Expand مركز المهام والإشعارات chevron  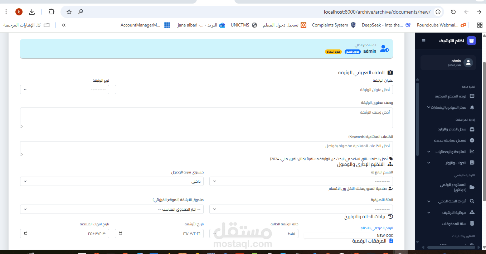click(429, 107)
